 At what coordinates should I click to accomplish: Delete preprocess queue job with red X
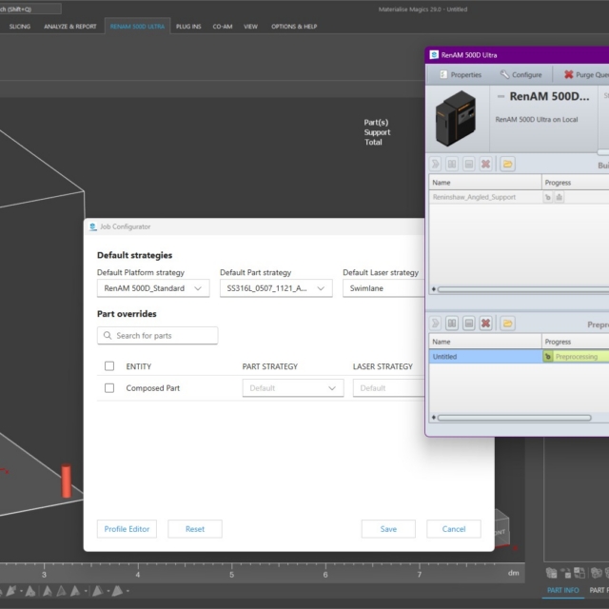[485, 324]
